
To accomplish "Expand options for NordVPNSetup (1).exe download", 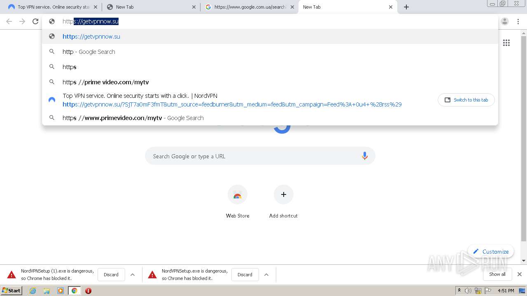I will pyautogui.click(x=133, y=275).
